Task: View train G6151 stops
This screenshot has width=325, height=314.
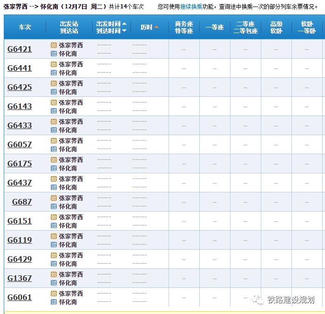Action: pyautogui.click(x=20, y=221)
